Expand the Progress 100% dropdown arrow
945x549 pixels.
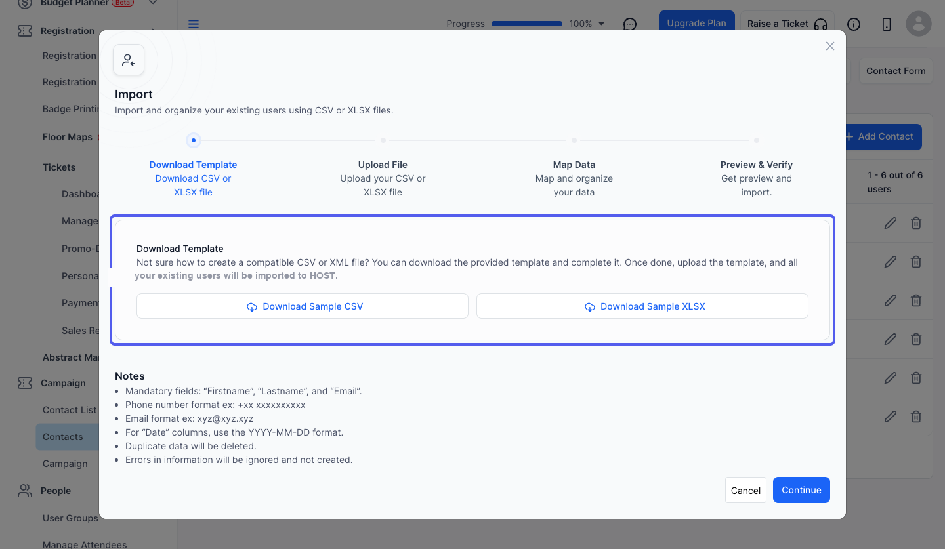point(601,24)
